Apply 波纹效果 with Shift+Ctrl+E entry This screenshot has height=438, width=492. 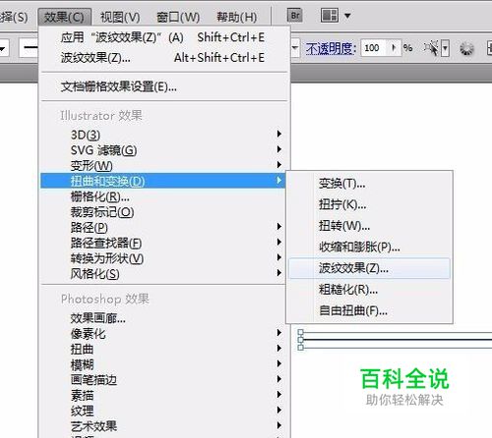(x=164, y=37)
